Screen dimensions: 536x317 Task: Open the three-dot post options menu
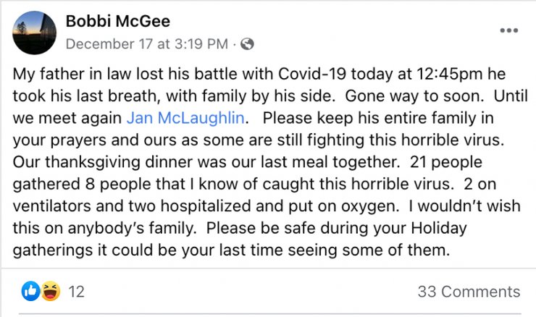(509, 30)
